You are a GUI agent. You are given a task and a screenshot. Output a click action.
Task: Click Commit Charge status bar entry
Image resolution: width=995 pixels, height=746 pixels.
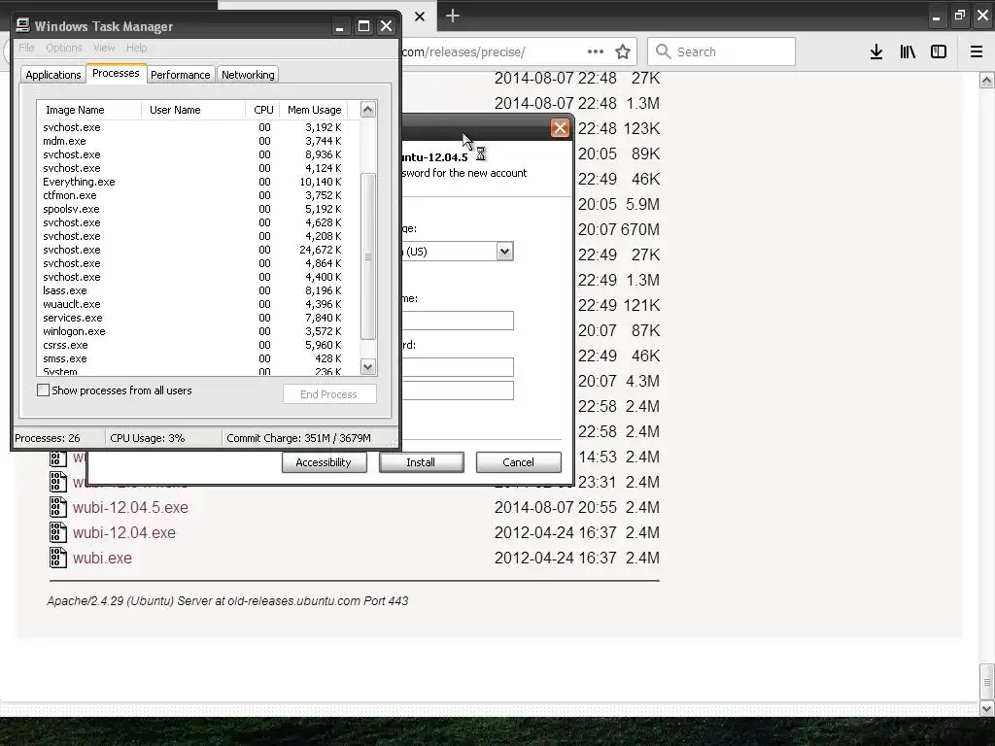pyautogui.click(x=299, y=438)
